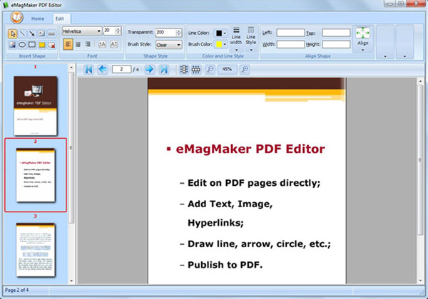Toggle align text right
Screen dimensions: 428x299
pyautogui.click(x=88, y=44)
